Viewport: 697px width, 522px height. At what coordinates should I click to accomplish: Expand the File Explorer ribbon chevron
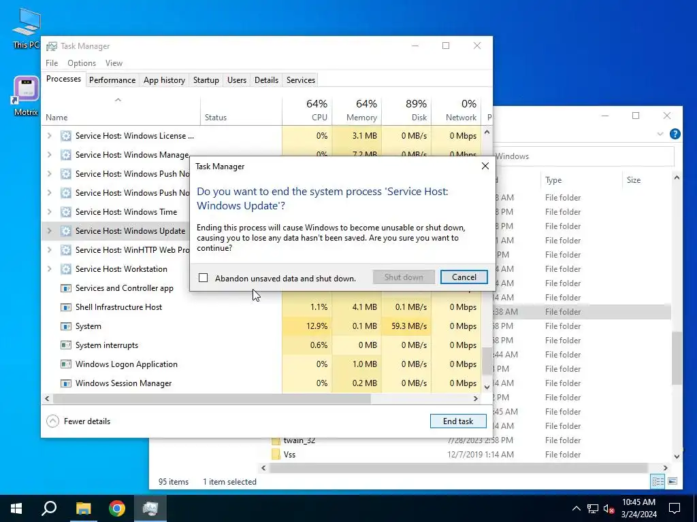point(660,134)
